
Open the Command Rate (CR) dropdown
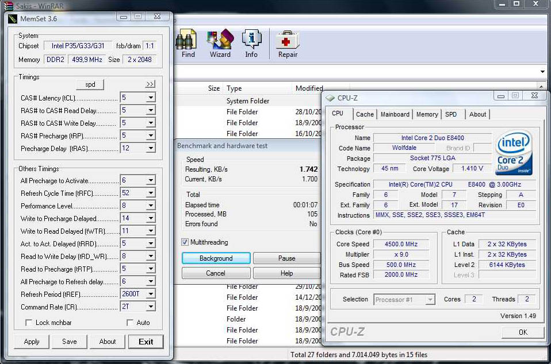(151, 307)
